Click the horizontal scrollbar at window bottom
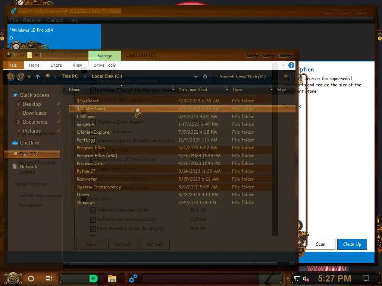 (173, 264)
